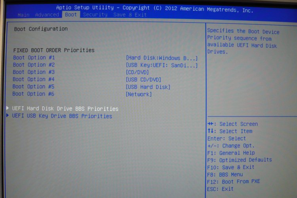Image resolution: width=297 pixels, height=198 pixels.
Task: Click the ESC: Exit hint
Action: pos(220,189)
